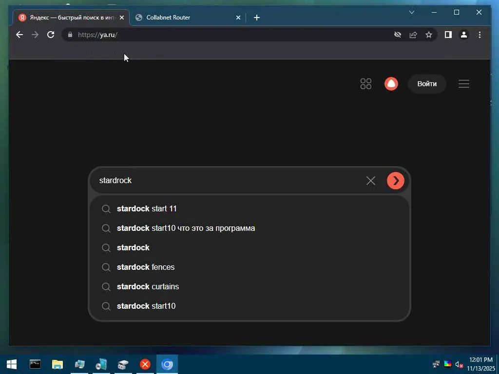Open network status tray icon
The width and height of the screenshot is (499, 374).
(x=436, y=364)
